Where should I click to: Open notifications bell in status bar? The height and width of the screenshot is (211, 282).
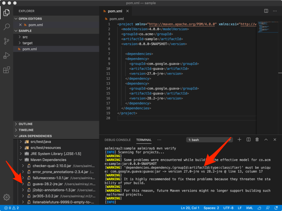pos(276,208)
